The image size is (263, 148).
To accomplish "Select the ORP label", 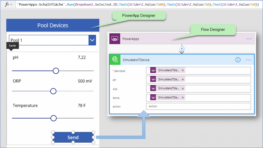I will 17,81.
